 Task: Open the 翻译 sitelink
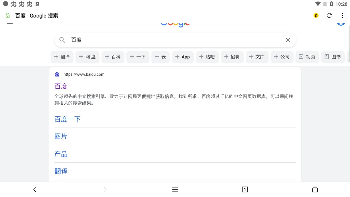(x=61, y=171)
